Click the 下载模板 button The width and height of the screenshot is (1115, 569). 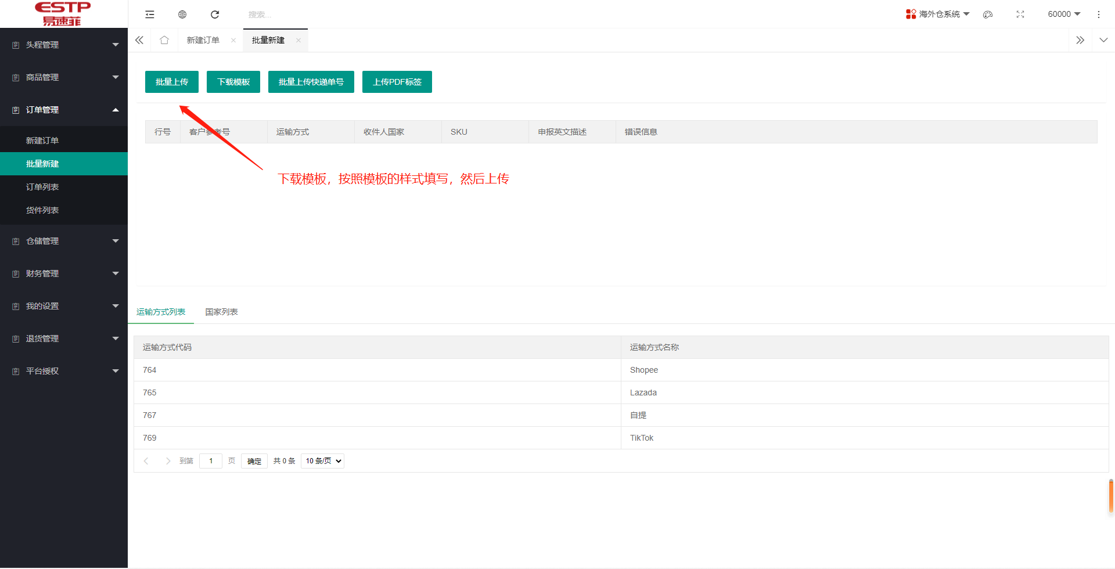(x=233, y=81)
